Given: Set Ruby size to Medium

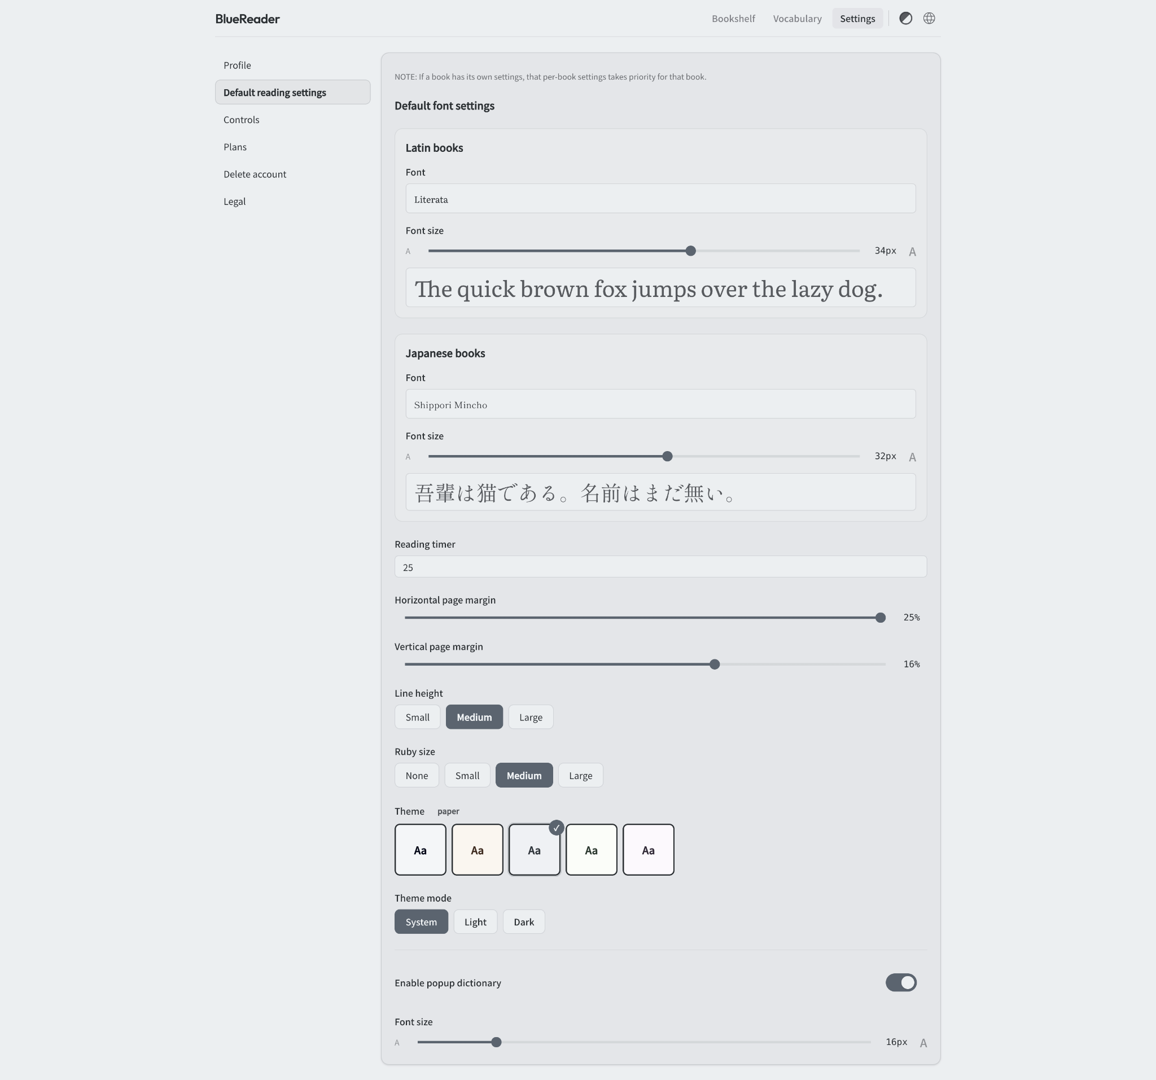Looking at the screenshot, I should [524, 775].
